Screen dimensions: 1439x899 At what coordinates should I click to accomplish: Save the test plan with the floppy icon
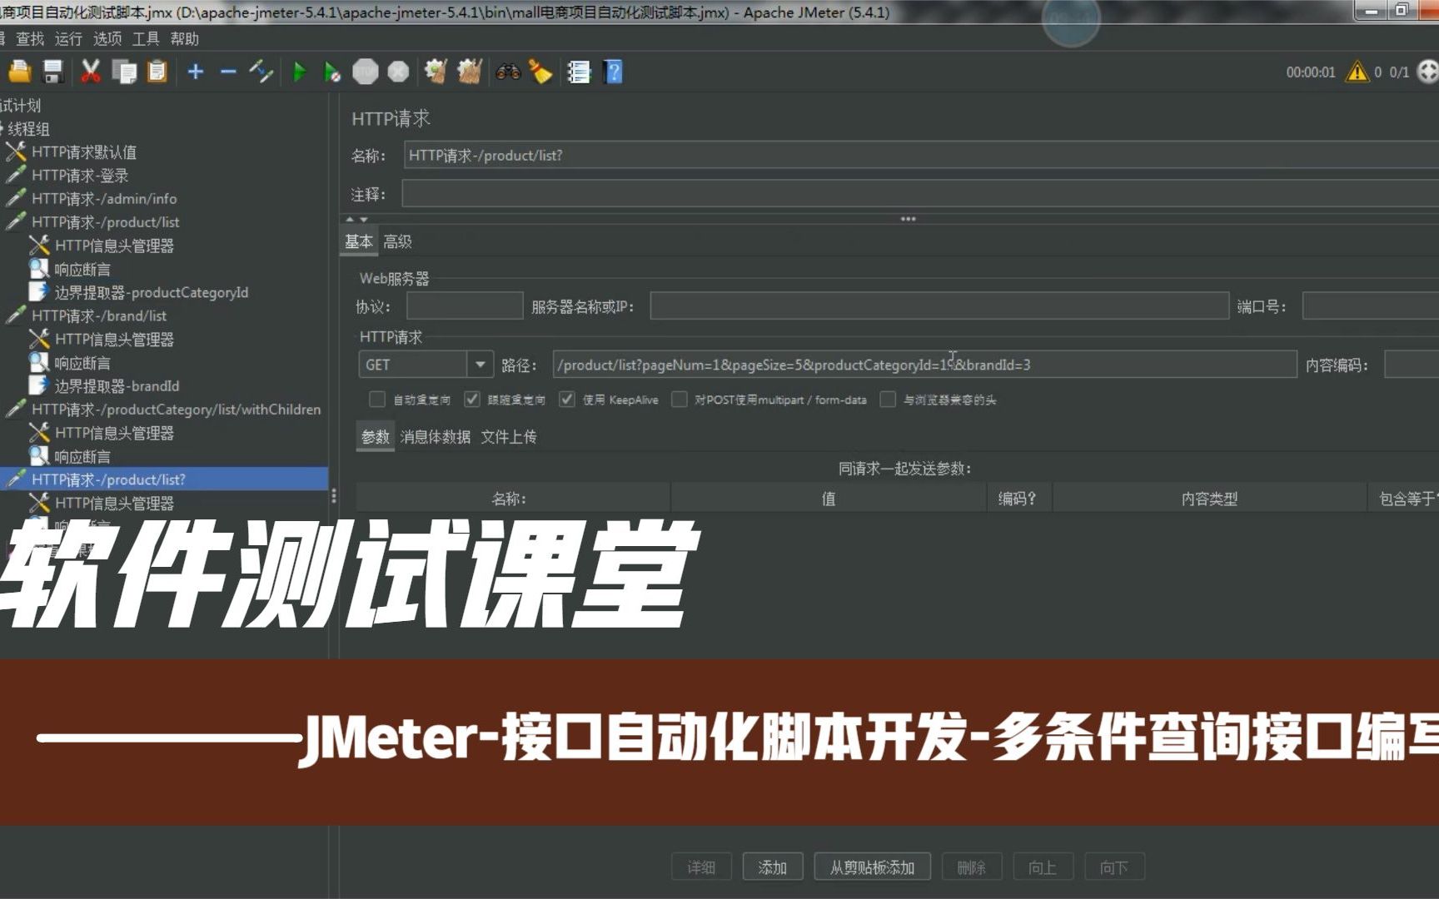53,72
